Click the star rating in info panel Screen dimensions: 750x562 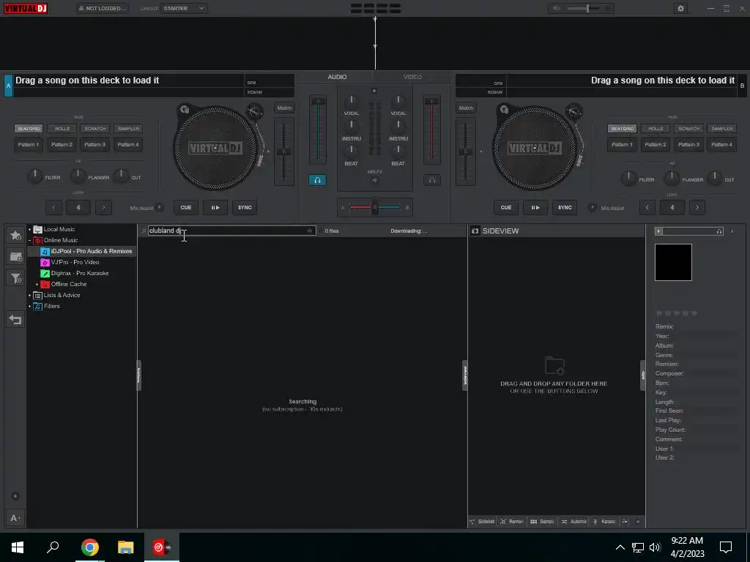pyautogui.click(x=676, y=313)
